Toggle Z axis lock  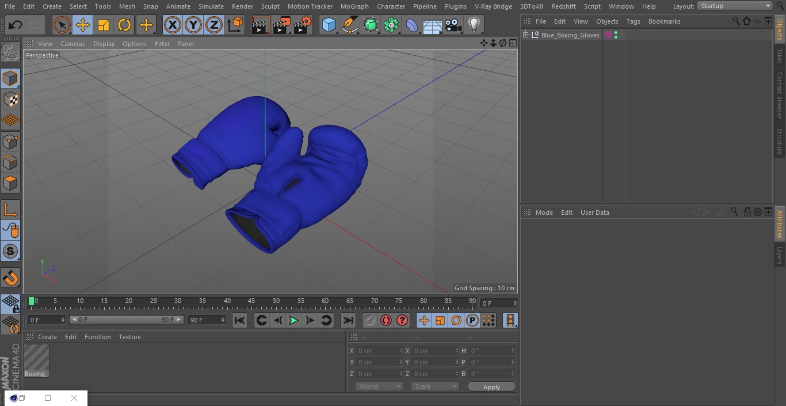pos(214,25)
